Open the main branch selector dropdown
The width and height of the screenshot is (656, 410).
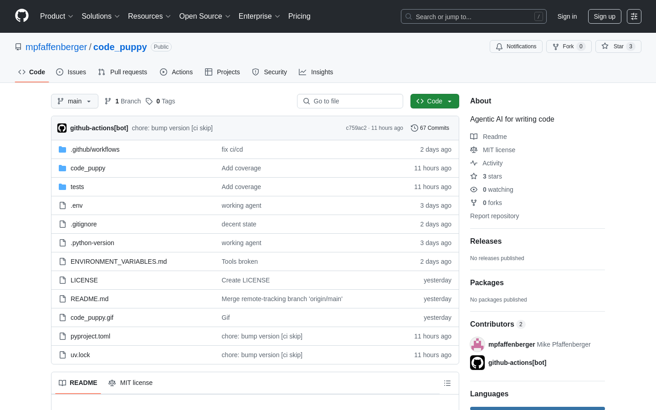[x=75, y=101]
